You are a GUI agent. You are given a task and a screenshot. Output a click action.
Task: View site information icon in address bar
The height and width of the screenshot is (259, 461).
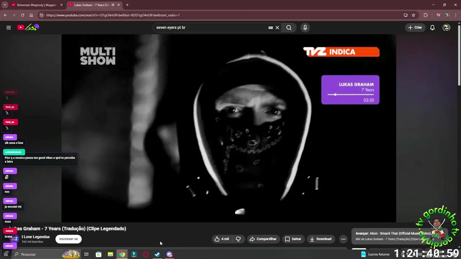point(41,15)
